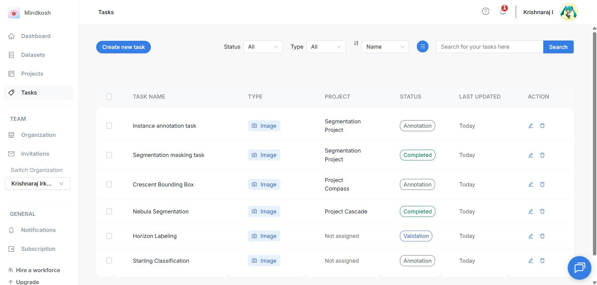Open the notification bell with red badge
The image size is (597, 285).
click(x=503, y=12)
